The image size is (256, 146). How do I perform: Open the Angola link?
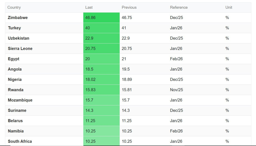coord(15,69)
